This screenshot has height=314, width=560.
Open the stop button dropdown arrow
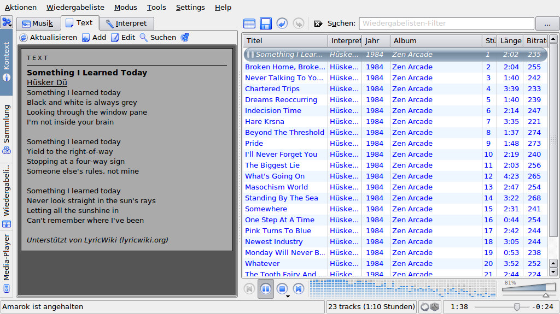tap(288, 297)
